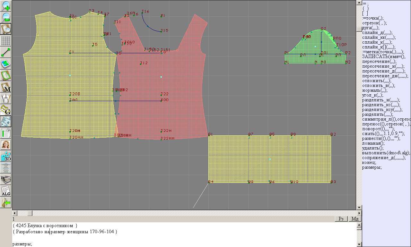Screen dimensions: 411x247
Task: Open the ALG algorithm document icon
Action: click(x=6, y=191)
